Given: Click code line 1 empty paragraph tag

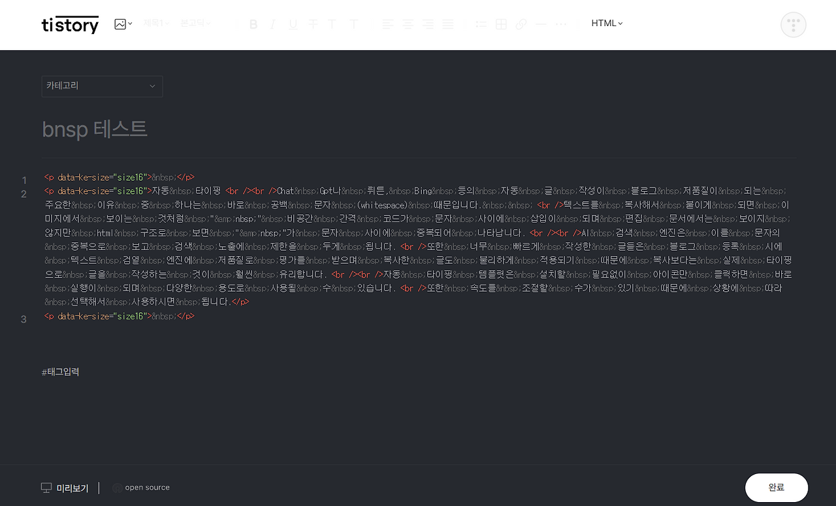Looking at the screenshot, I should point(120,177).
